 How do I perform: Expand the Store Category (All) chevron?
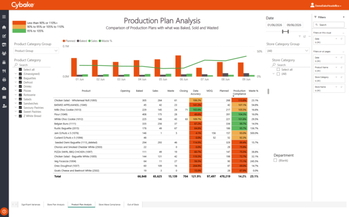click(273, 74)
